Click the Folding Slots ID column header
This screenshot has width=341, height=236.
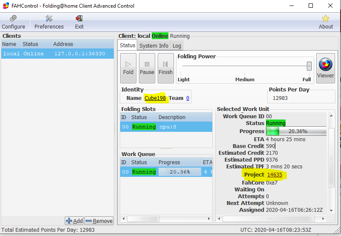pos(125,117)
